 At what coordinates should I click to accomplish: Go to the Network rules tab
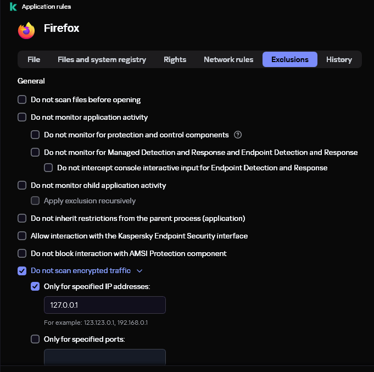(228, 59)
